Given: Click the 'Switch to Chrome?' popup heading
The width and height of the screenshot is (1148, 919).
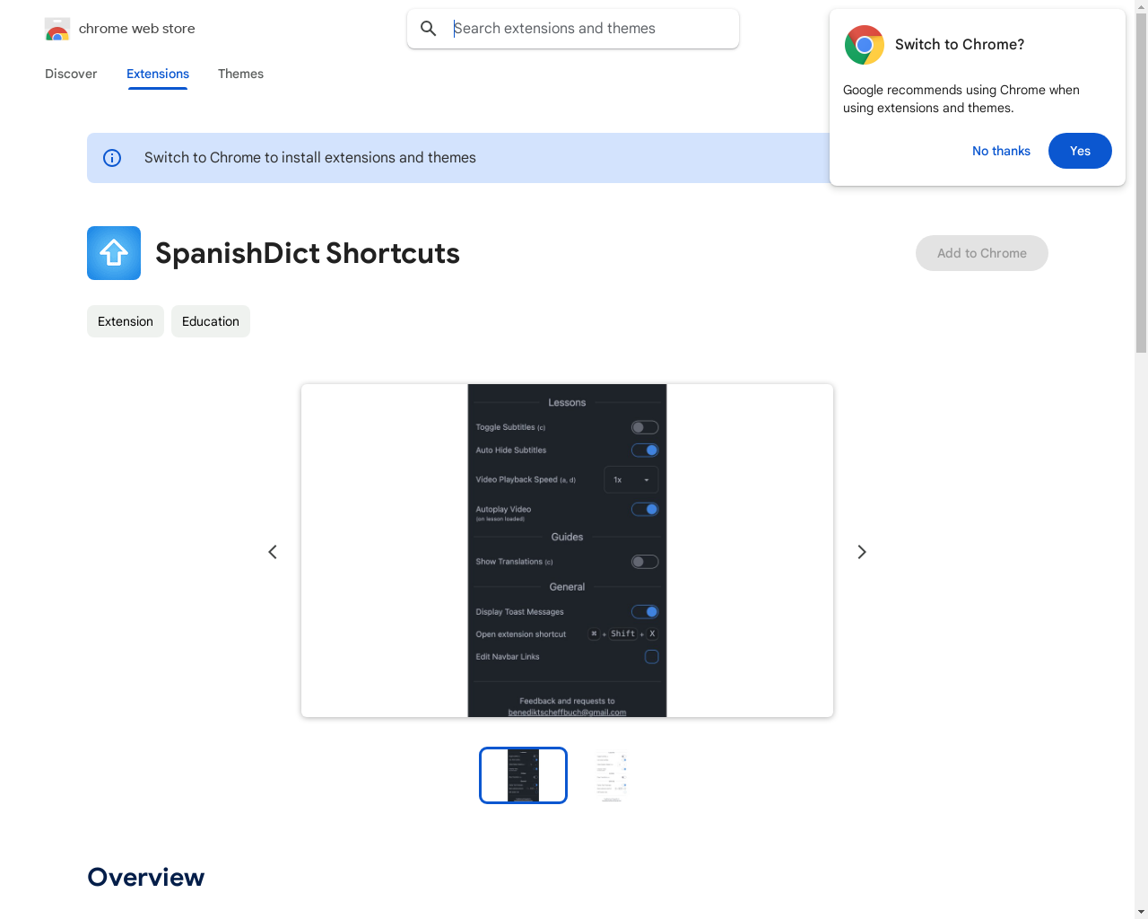Looking at the screenshot, I should point(960,45).
